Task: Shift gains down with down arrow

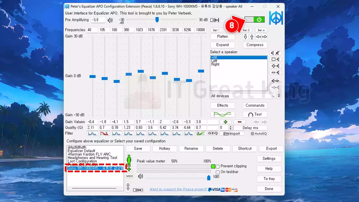Action: (246, 37)
